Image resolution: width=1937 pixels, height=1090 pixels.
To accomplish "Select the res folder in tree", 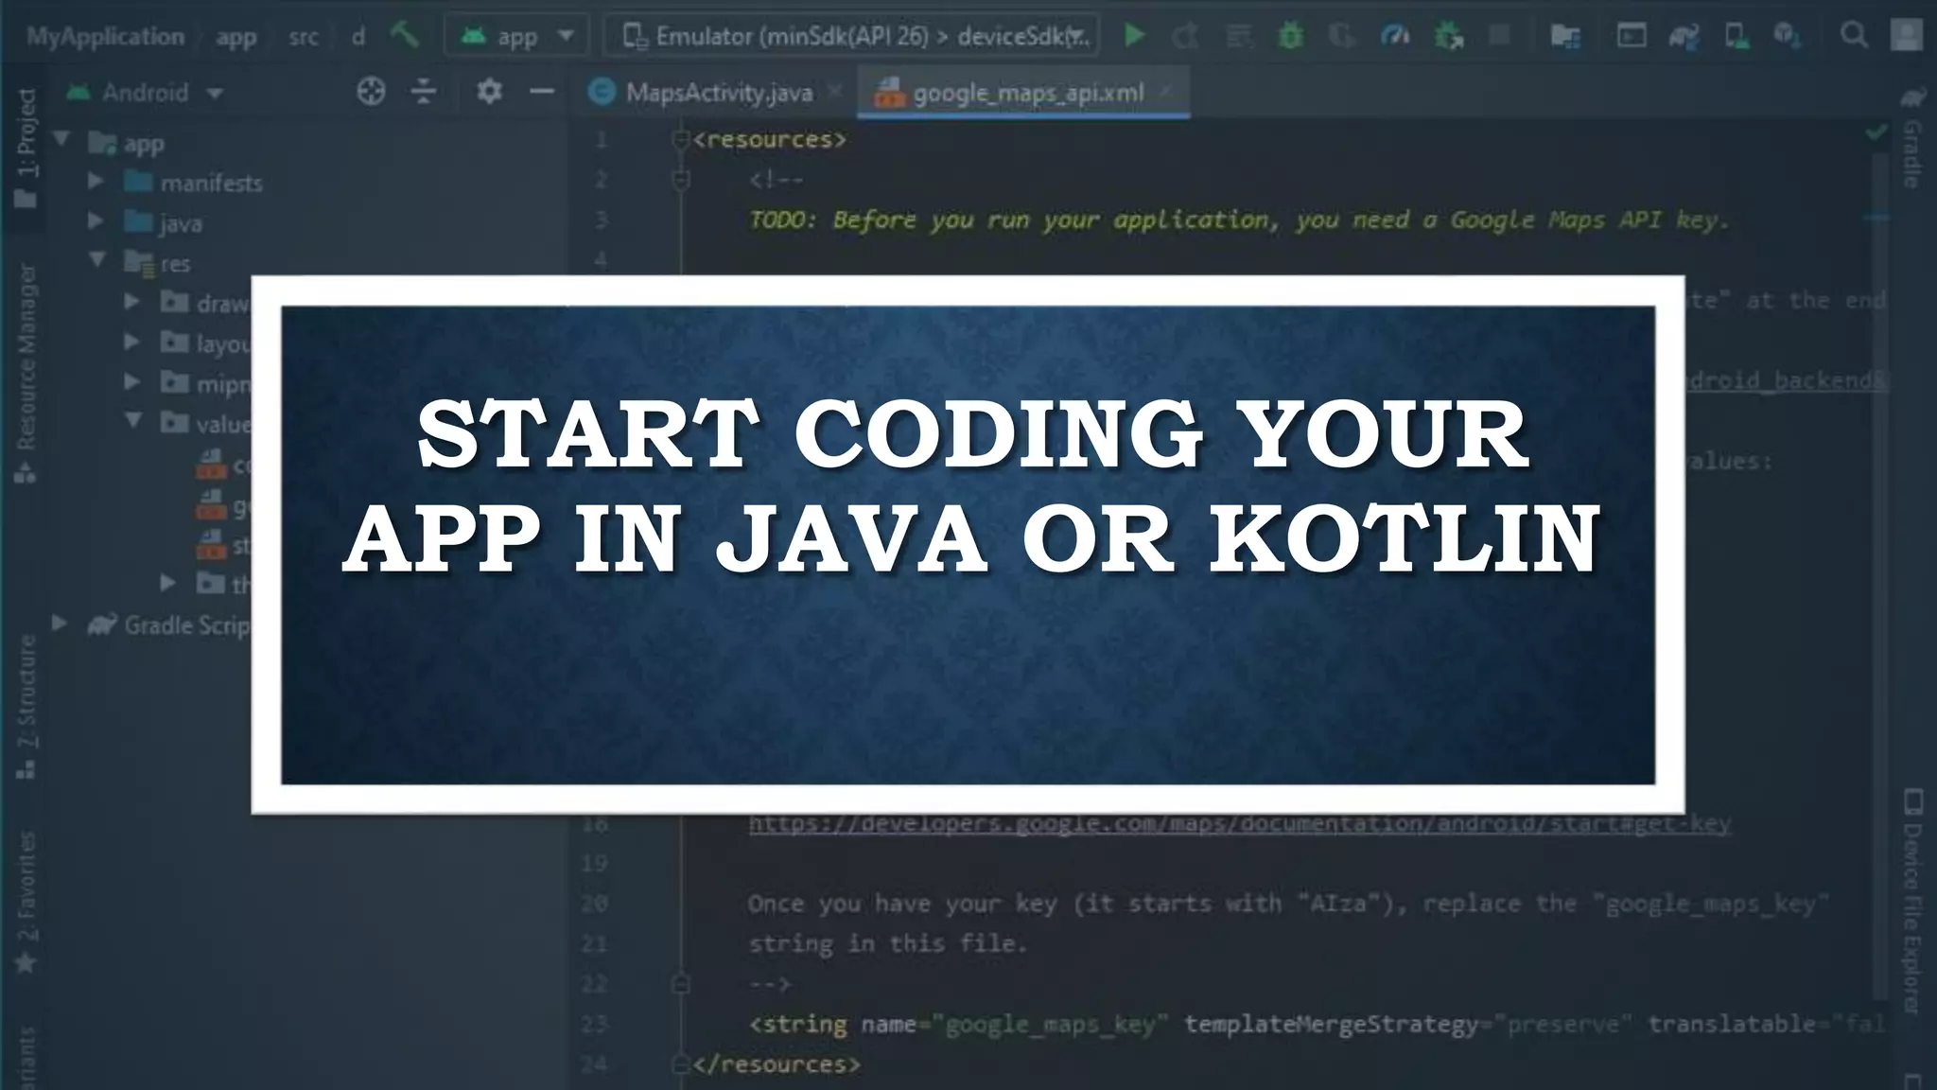I will pyautogui.click(x=158, y=264).
